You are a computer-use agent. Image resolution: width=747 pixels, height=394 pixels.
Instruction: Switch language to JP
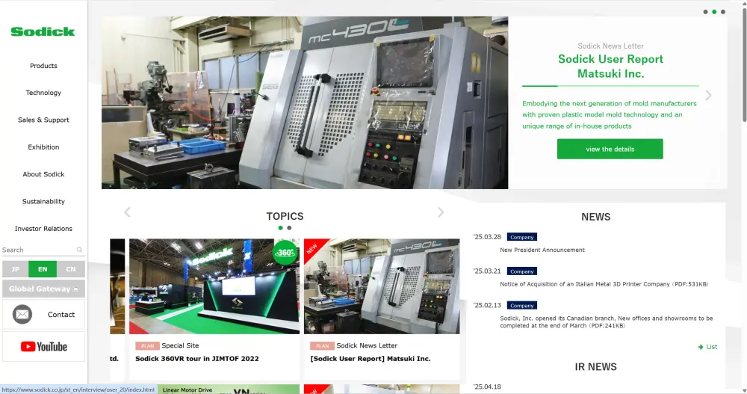coord(15,269)
